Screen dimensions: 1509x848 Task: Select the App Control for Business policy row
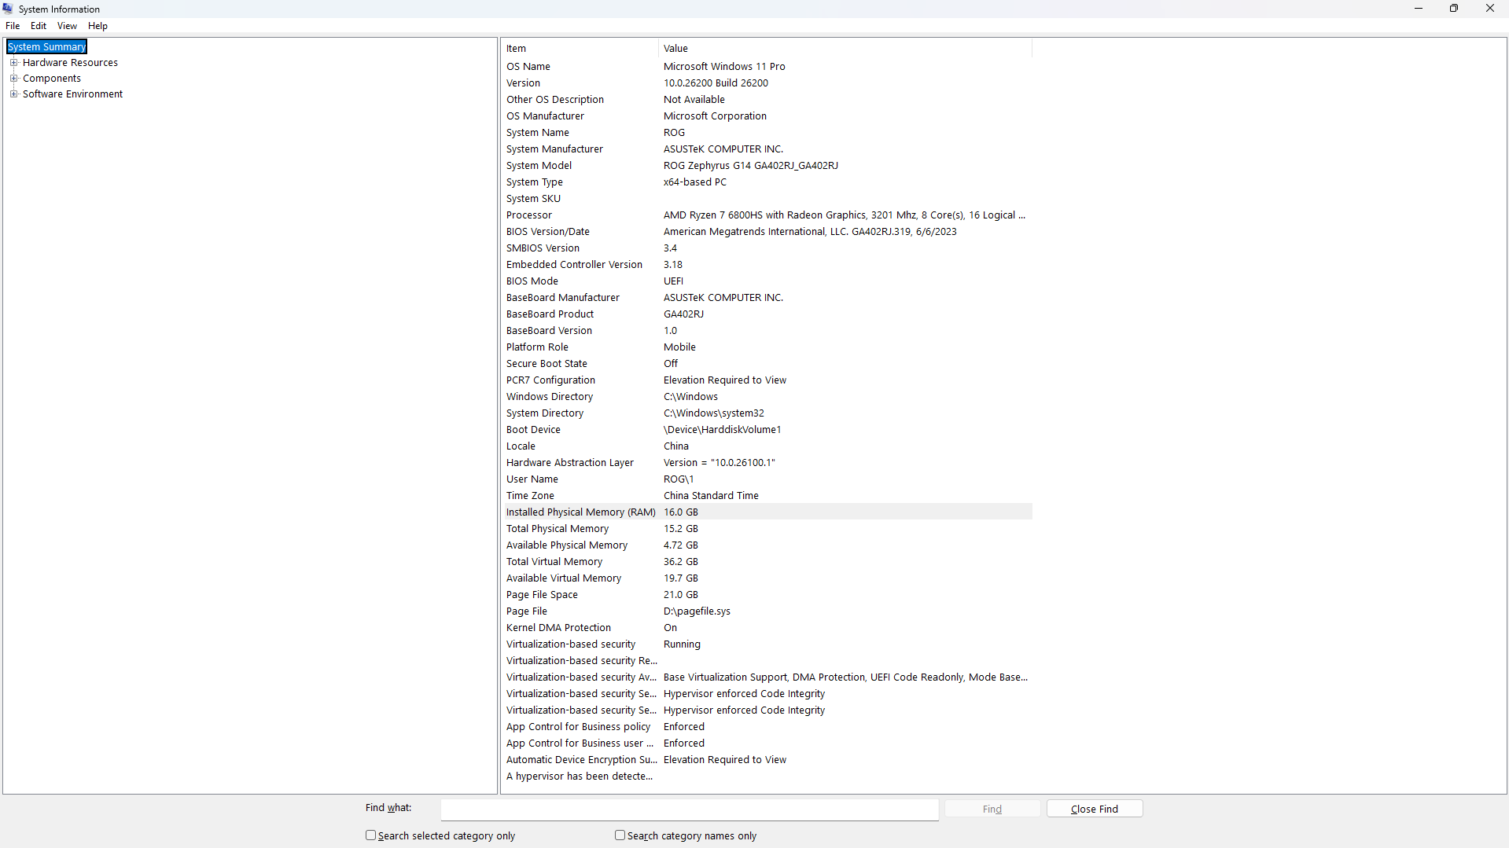pyautogui.click(x=767, y=727)
